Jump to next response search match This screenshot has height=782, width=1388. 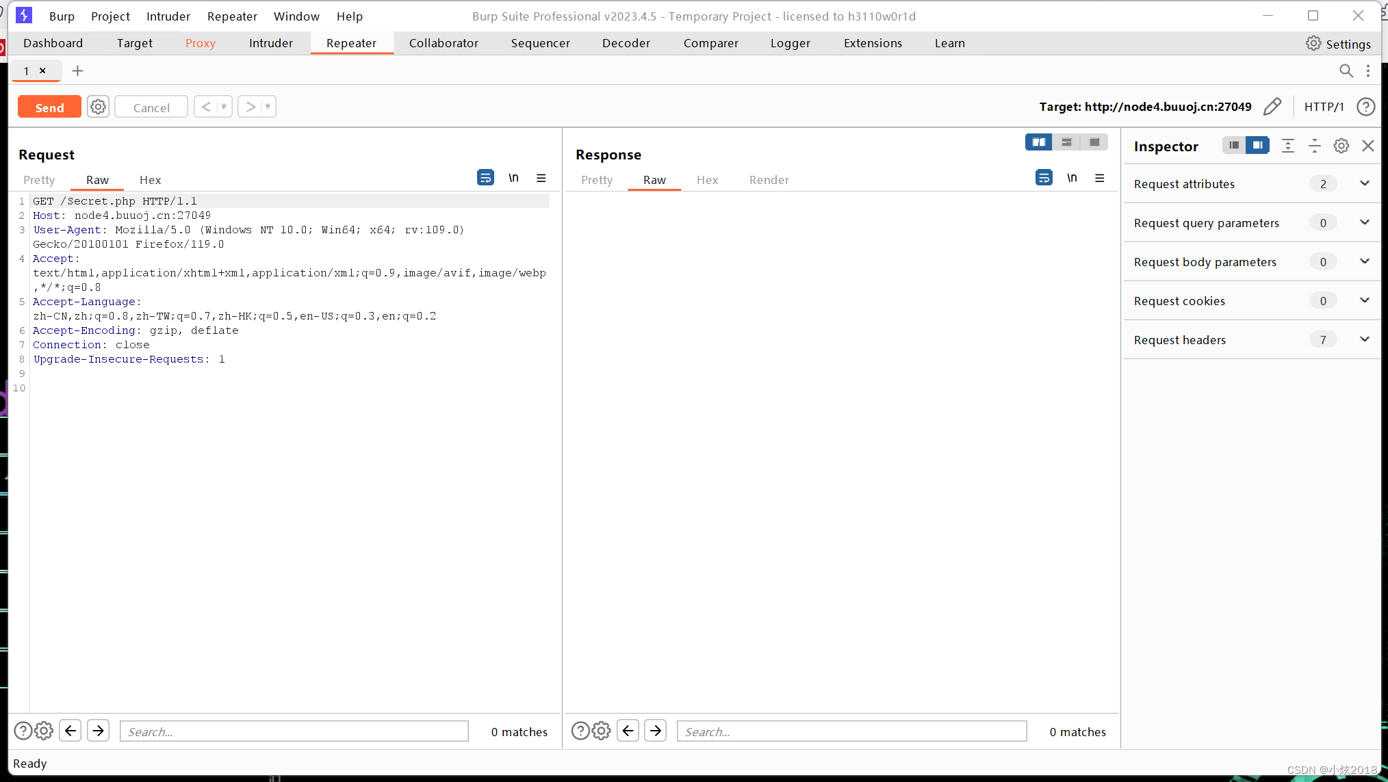pos(656,731)
